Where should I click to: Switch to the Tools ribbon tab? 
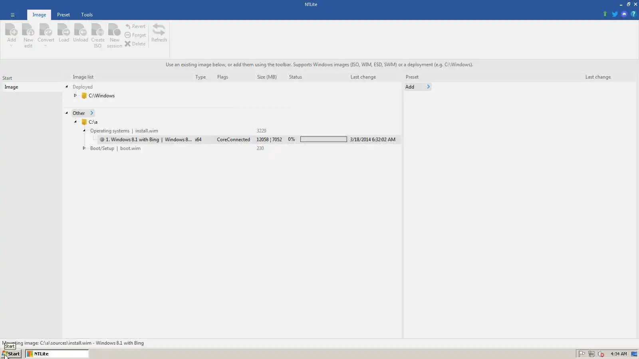coord(87,15)
